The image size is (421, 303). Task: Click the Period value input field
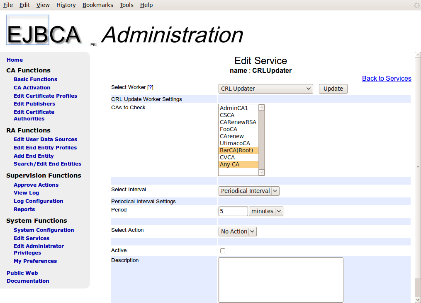233,211
